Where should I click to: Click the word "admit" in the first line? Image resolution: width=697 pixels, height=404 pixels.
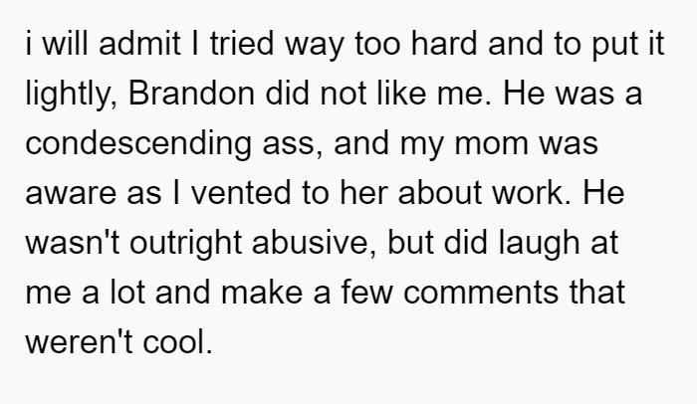pos(139,44)
